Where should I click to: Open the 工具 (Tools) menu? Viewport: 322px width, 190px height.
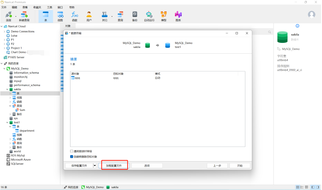click(50, 7)
